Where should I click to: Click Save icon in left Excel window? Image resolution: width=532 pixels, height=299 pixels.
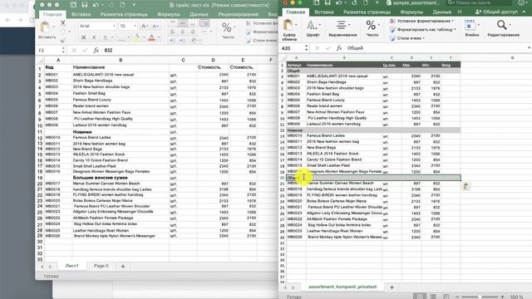[85, 5]
